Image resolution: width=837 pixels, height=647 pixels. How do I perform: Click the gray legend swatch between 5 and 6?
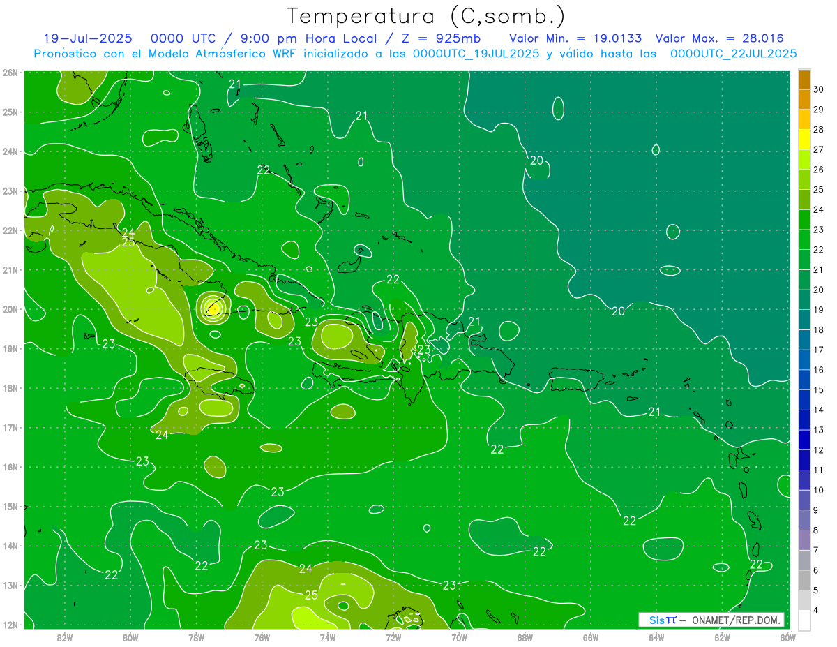pos(804,580)
